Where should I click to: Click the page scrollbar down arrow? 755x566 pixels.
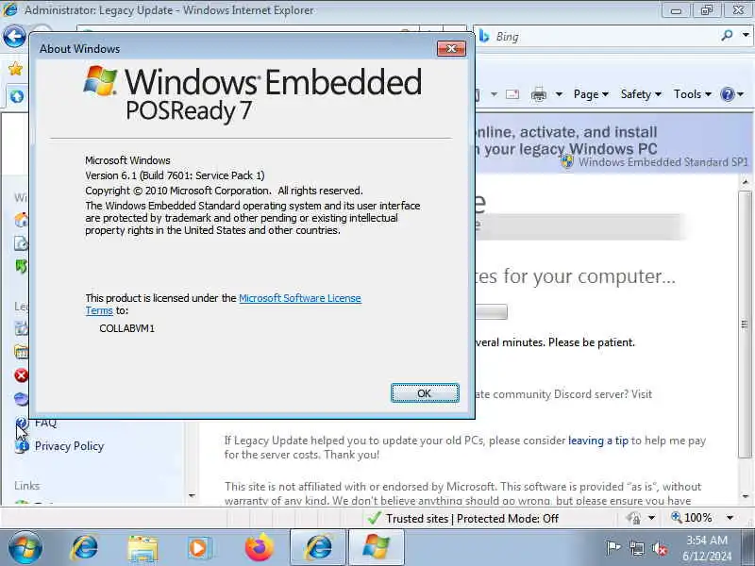(x=745, y=496)
